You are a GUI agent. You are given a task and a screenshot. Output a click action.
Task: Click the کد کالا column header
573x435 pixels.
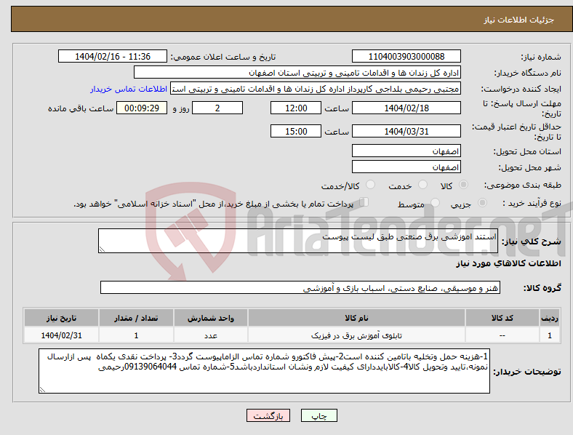pyautogui.click(x=502, y=318)
